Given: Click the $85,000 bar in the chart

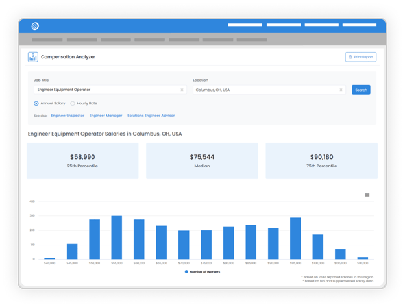Looking at the screenshot, I should [251, 242].
